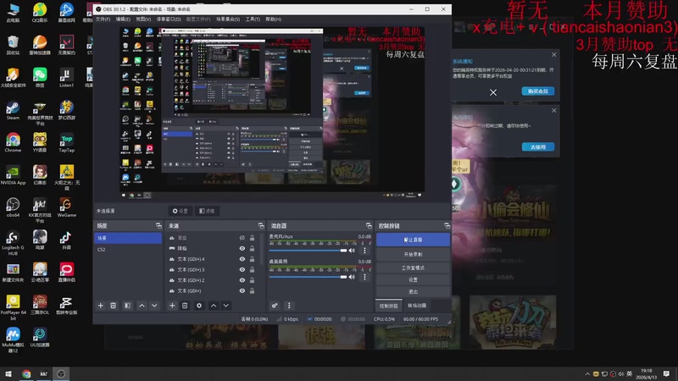Click 去使用 in the second notification popup
Screen dimensions: 678x381
pyautogui.click(x=538, y=146)
